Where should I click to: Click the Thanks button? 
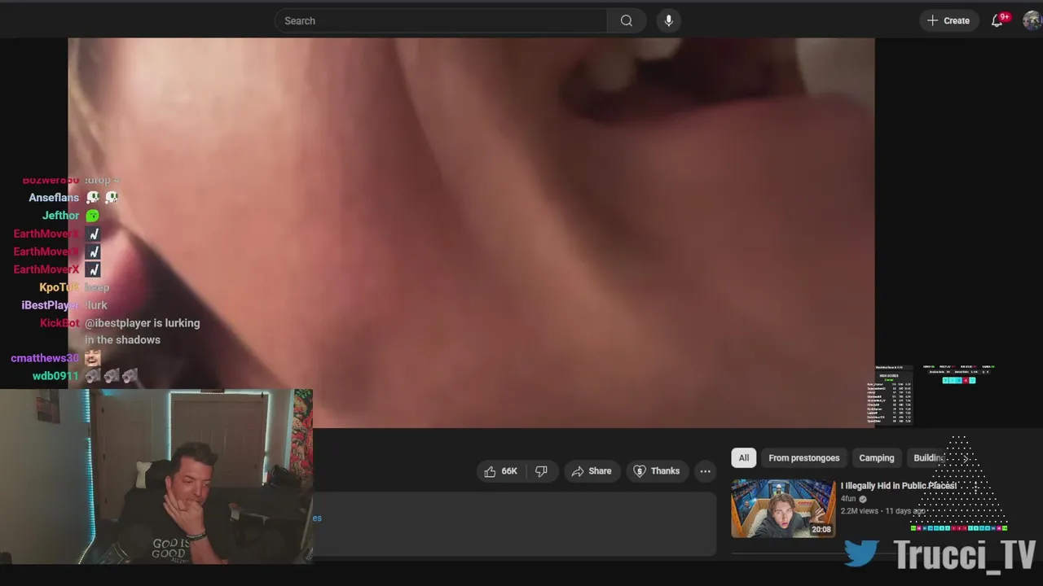(657, 471)
